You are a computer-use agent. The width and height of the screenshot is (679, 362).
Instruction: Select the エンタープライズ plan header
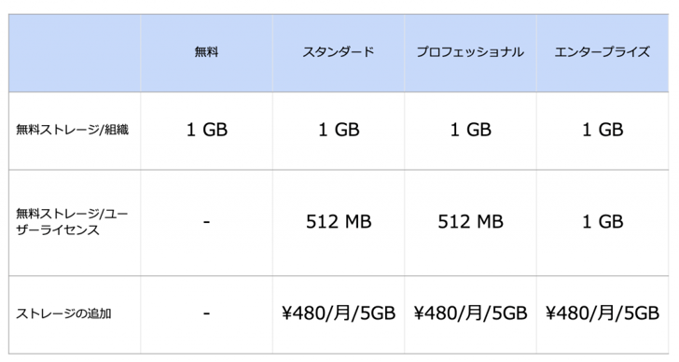pos(603,52)
